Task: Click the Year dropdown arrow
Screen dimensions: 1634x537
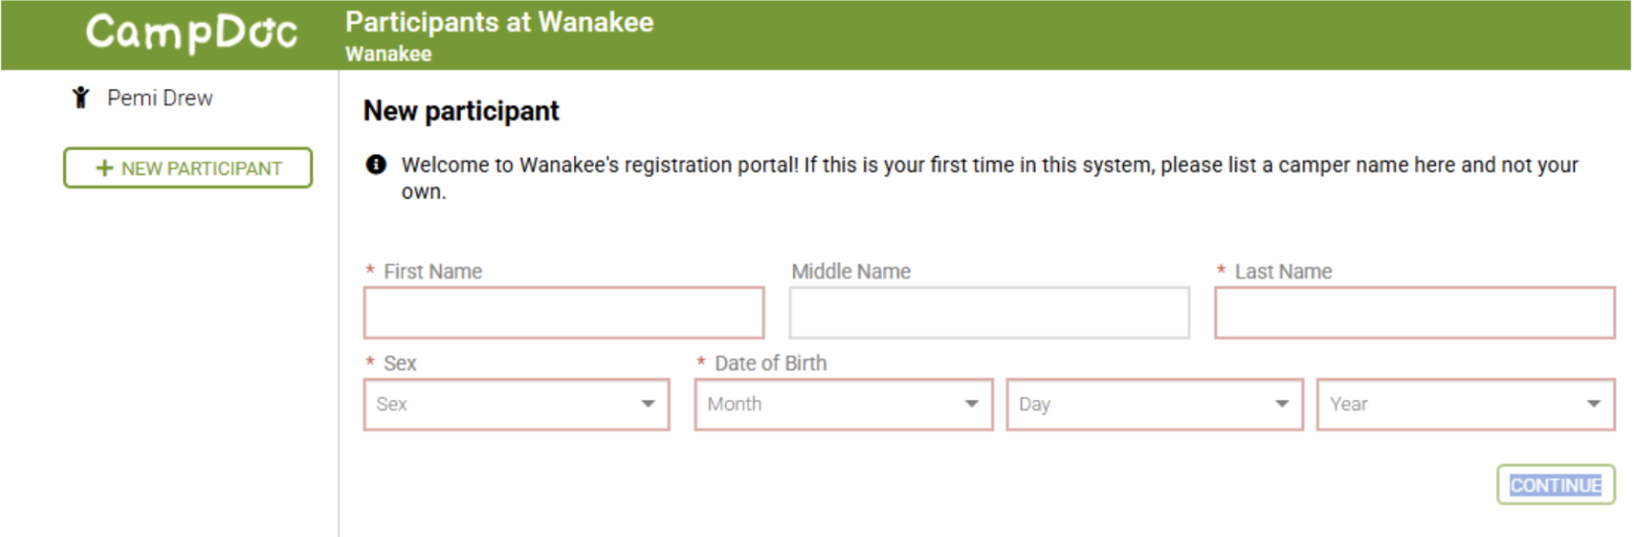Action: pyautogui.click(x=1593, y=404)
